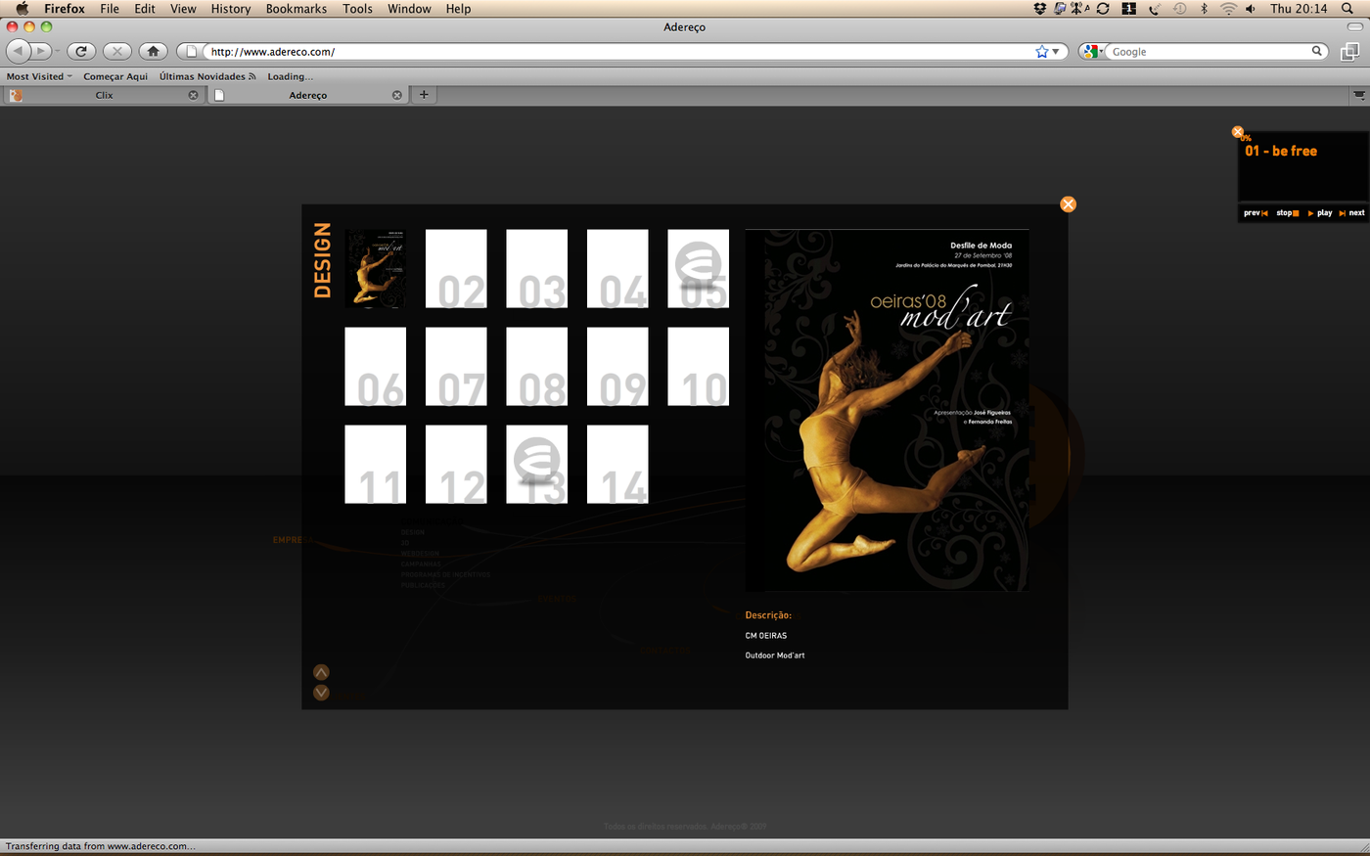1370x856 pixels.
Task: Play the track in music player
Action: coord(1320,212)
